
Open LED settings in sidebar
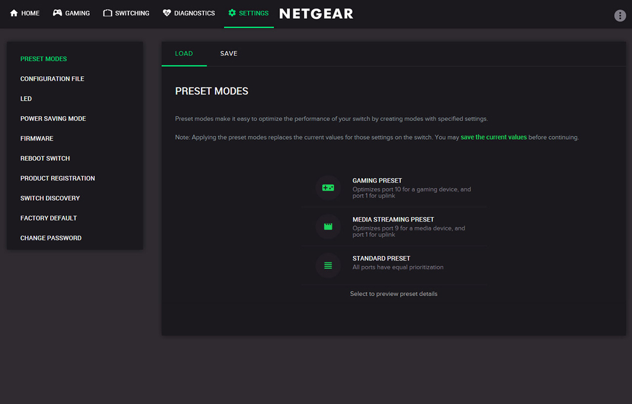click(x=26, y=99)
